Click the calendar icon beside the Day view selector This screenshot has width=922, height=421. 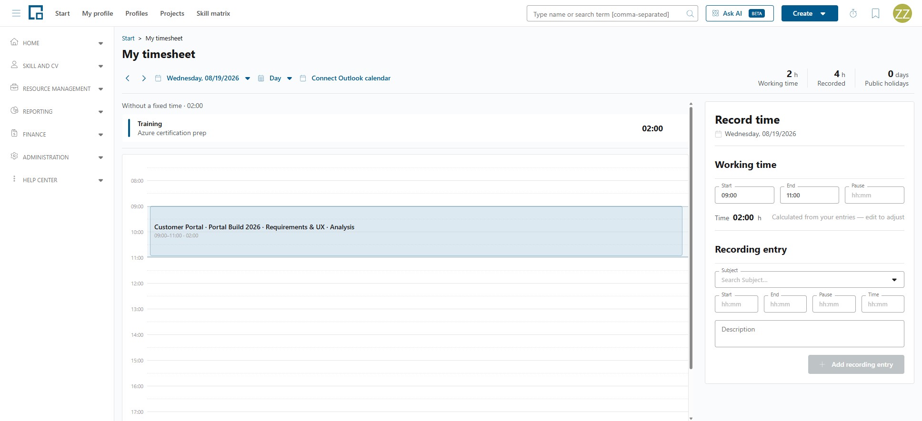coord(261,78)
